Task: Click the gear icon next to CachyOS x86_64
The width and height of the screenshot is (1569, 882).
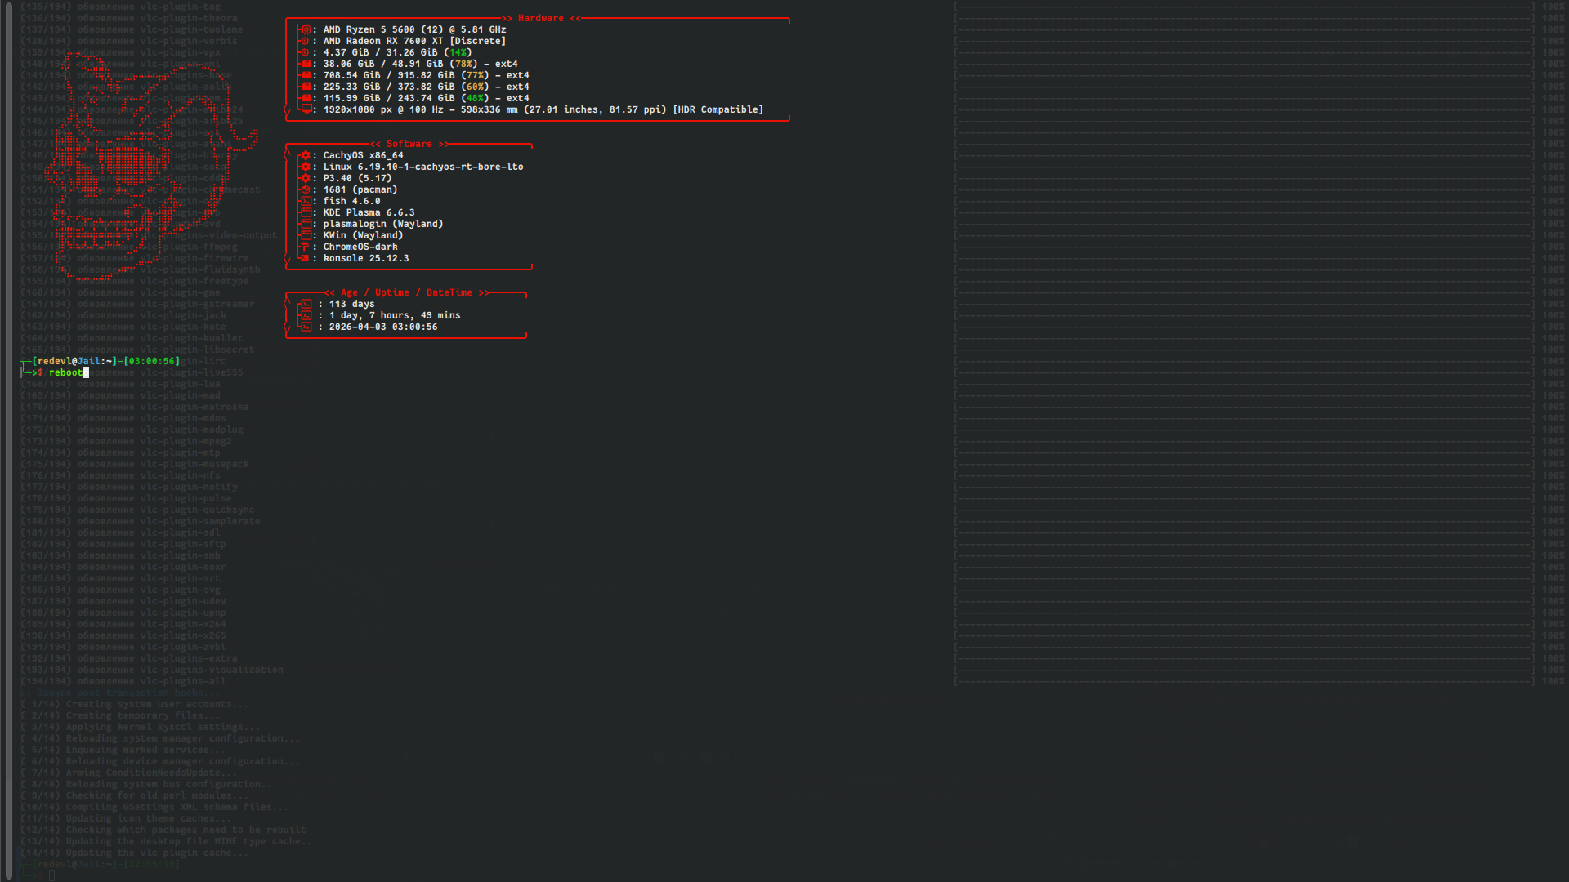Action: (x=306, y=155)
